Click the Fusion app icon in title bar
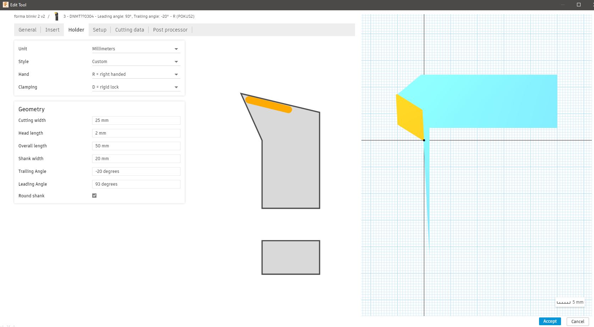This screenshot has height=327, width=594. coord(5,5)
